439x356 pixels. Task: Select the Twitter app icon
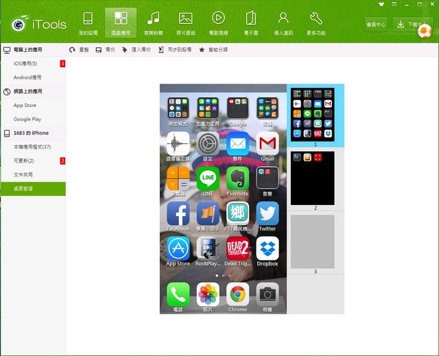pos(268,213)
